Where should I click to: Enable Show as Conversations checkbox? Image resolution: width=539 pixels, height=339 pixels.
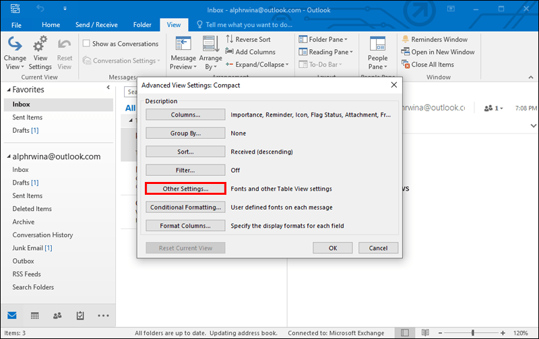86,43
